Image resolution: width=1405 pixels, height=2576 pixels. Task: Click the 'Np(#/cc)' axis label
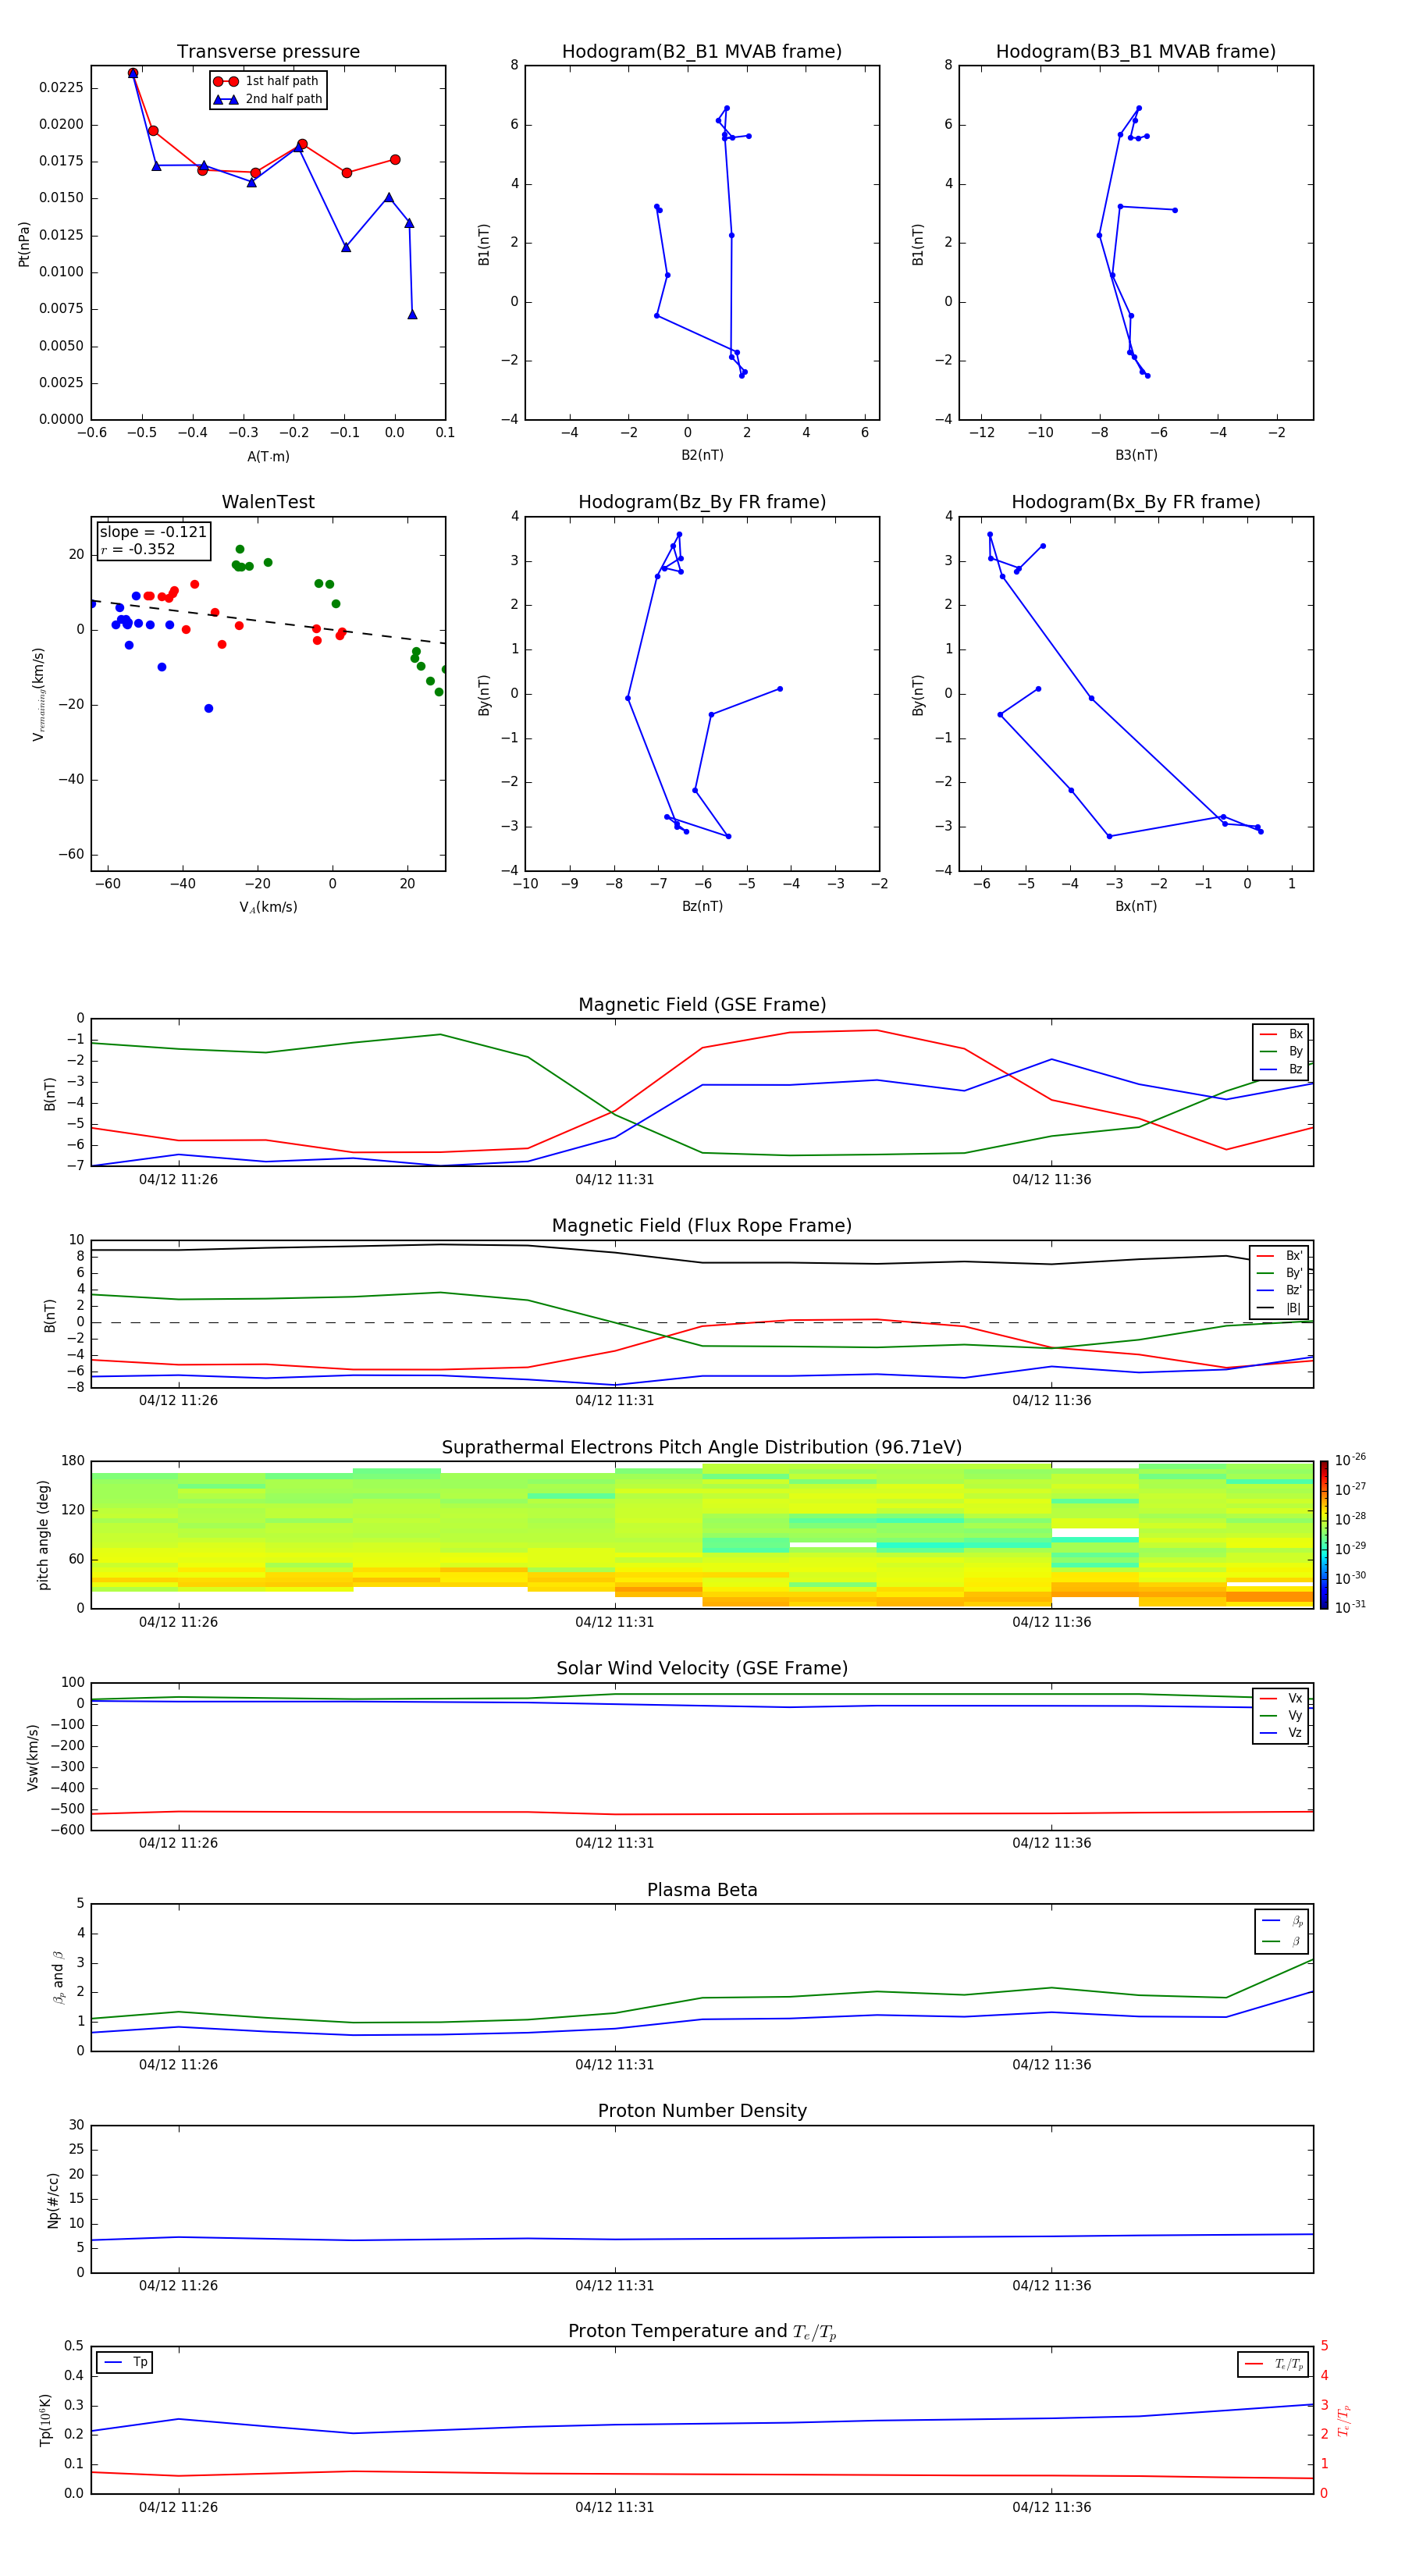coord(53,2200)
